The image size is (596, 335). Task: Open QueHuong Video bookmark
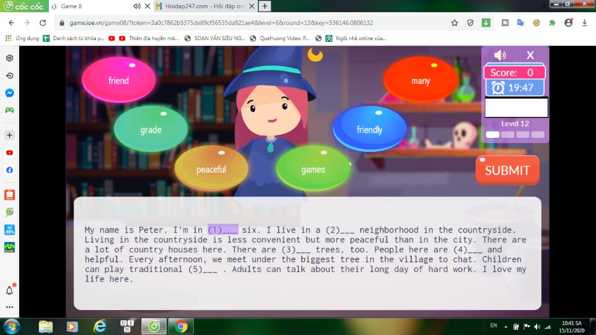[x=280, y=38]
